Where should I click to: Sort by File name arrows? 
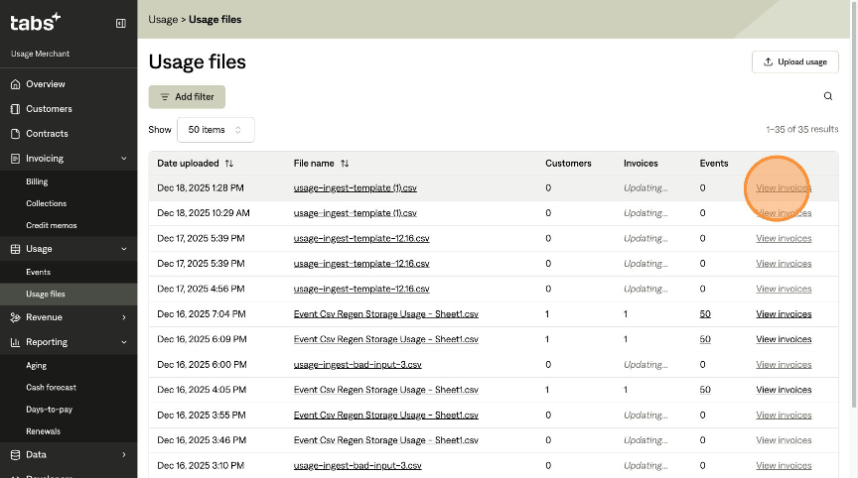(x=345, y=164)
